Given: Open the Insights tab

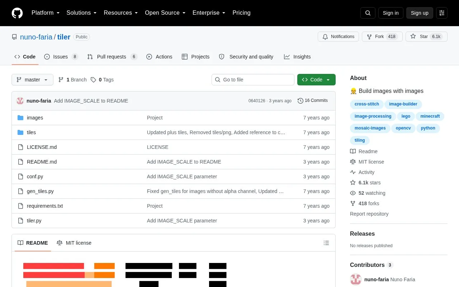Looking at the screenshot, I should [x=297, y=57].
